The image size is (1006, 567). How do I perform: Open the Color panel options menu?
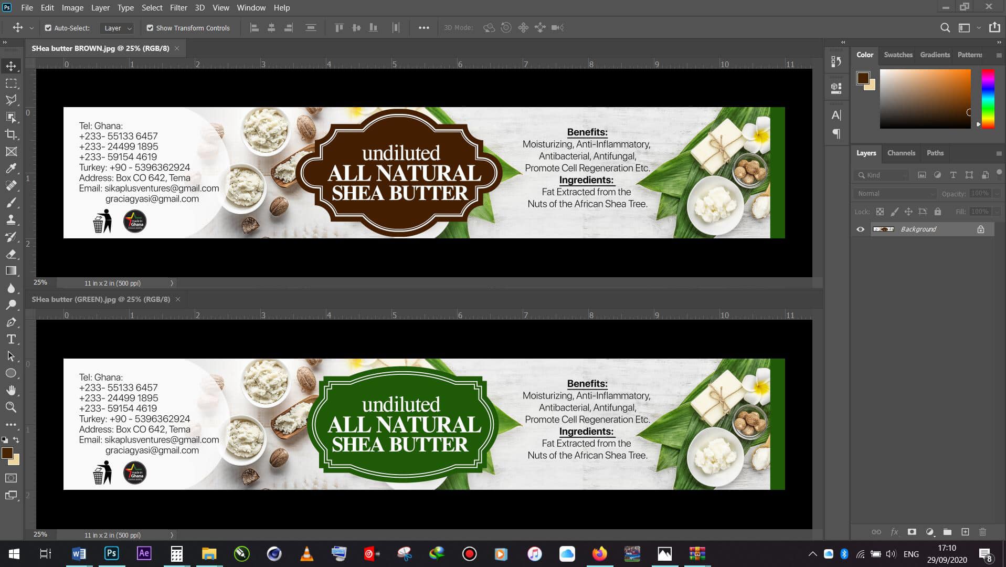[x=999, y=55]
